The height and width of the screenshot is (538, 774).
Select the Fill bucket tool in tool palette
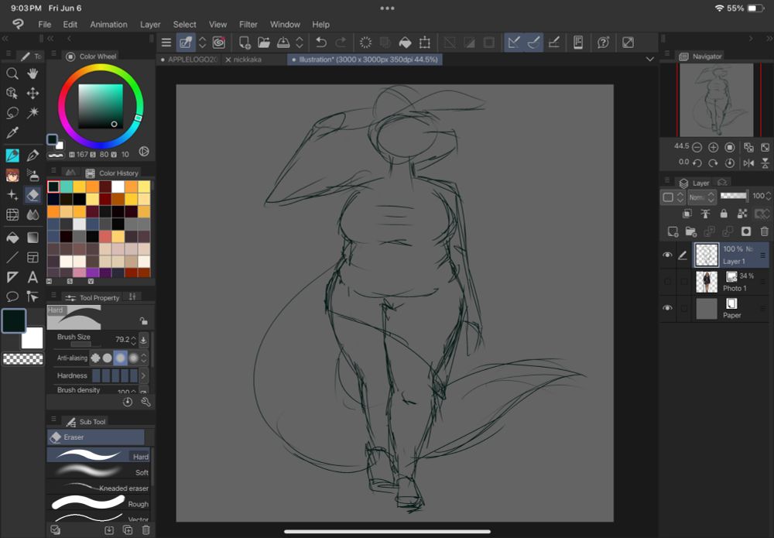click(x=12, y=238)
